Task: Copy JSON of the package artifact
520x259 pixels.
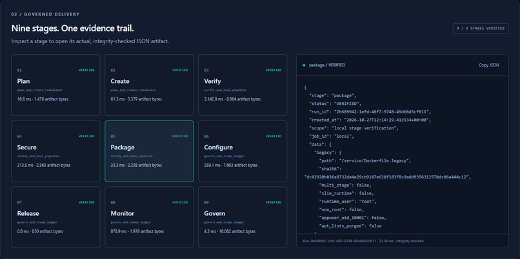Action: 489,65
